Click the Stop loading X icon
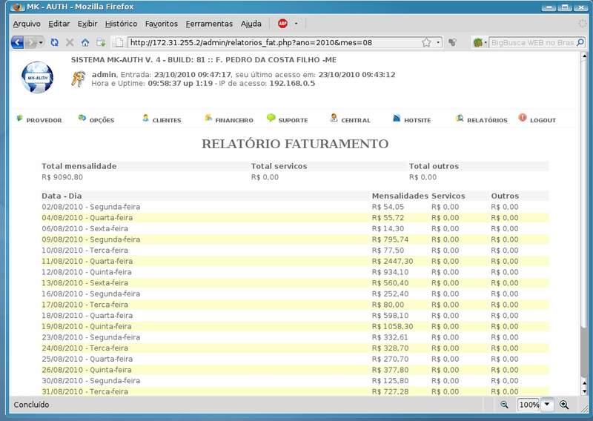The image size is (593, 421). [x=70, y=42]
